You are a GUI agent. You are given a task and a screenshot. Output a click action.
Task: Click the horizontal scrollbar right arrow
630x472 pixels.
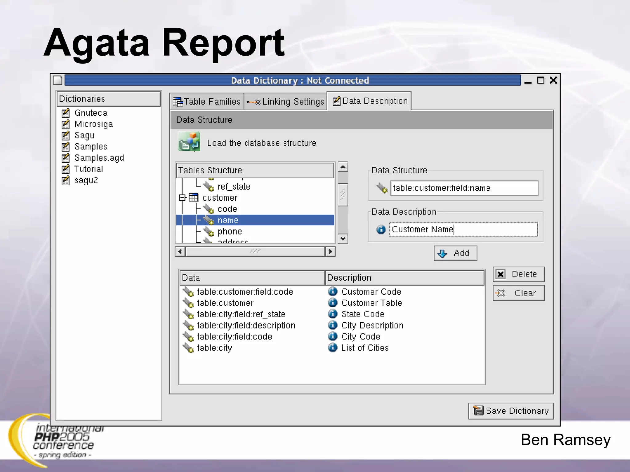coord(330,251)
